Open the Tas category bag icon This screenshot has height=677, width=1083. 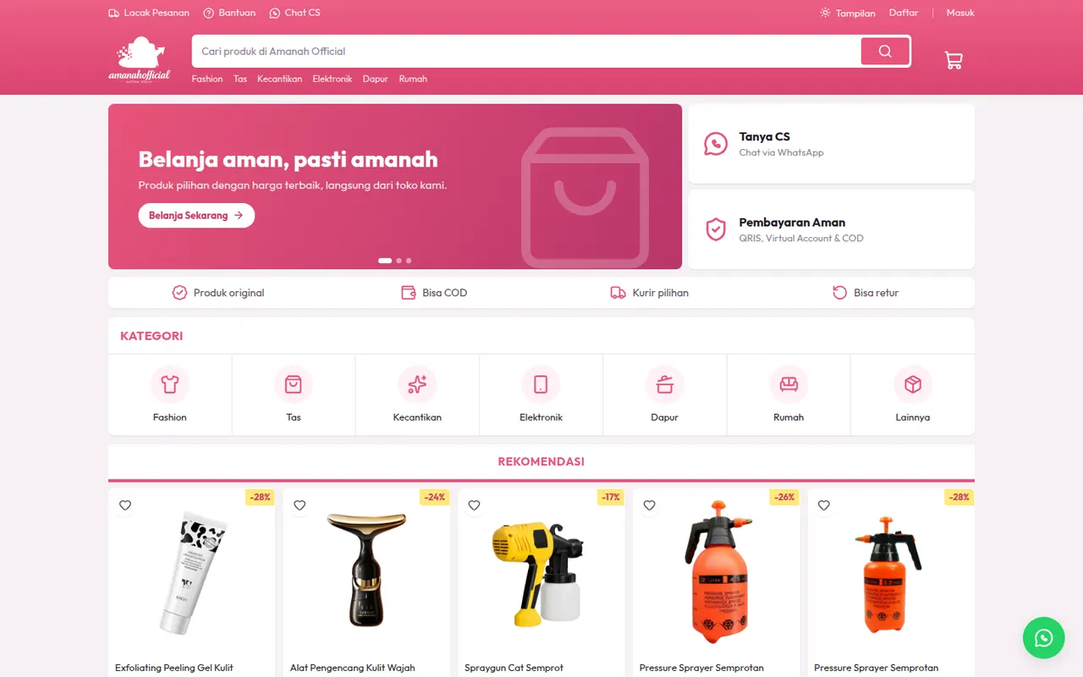(x=294, y=385)
